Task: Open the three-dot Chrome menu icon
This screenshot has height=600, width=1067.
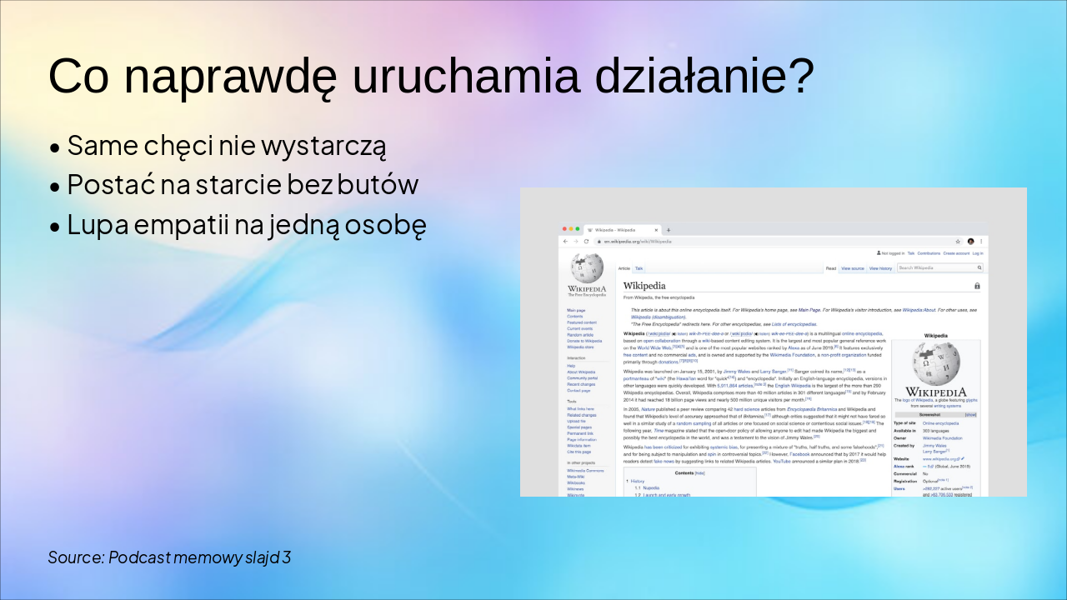Action: (x=981, y=240)
